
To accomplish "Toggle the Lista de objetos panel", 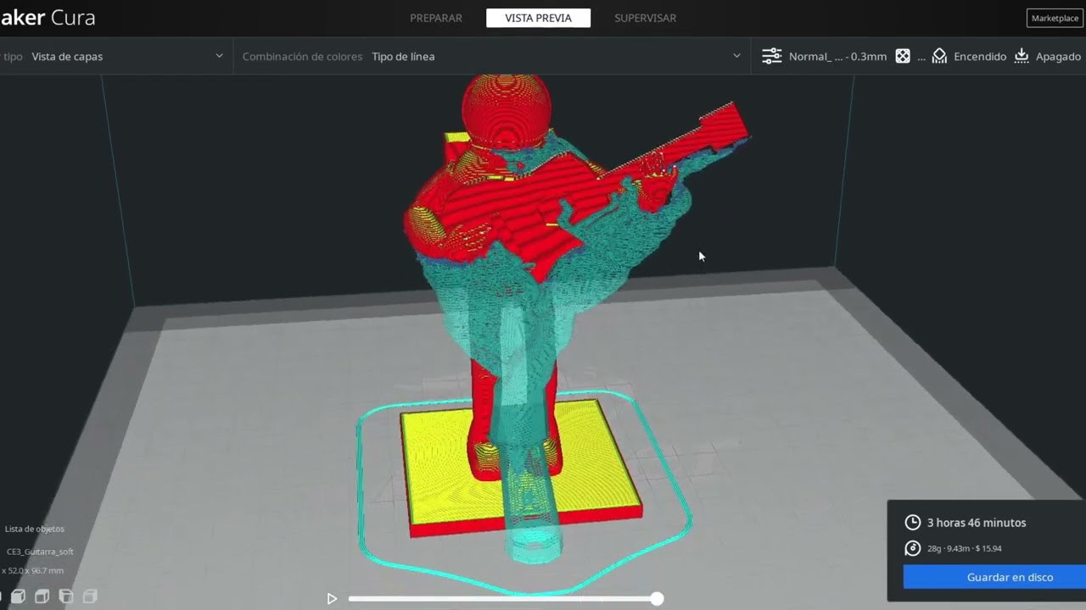I will [x=34, y=529].
